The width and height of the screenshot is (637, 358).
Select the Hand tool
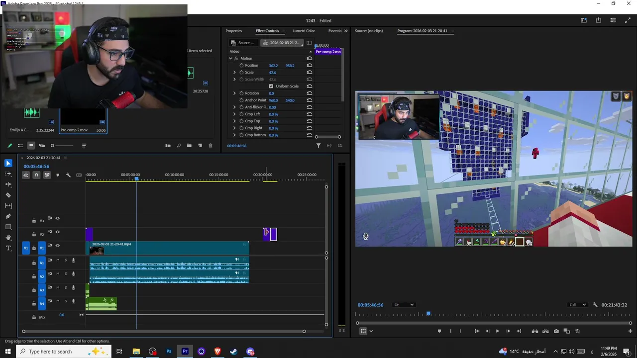point(8,238)
